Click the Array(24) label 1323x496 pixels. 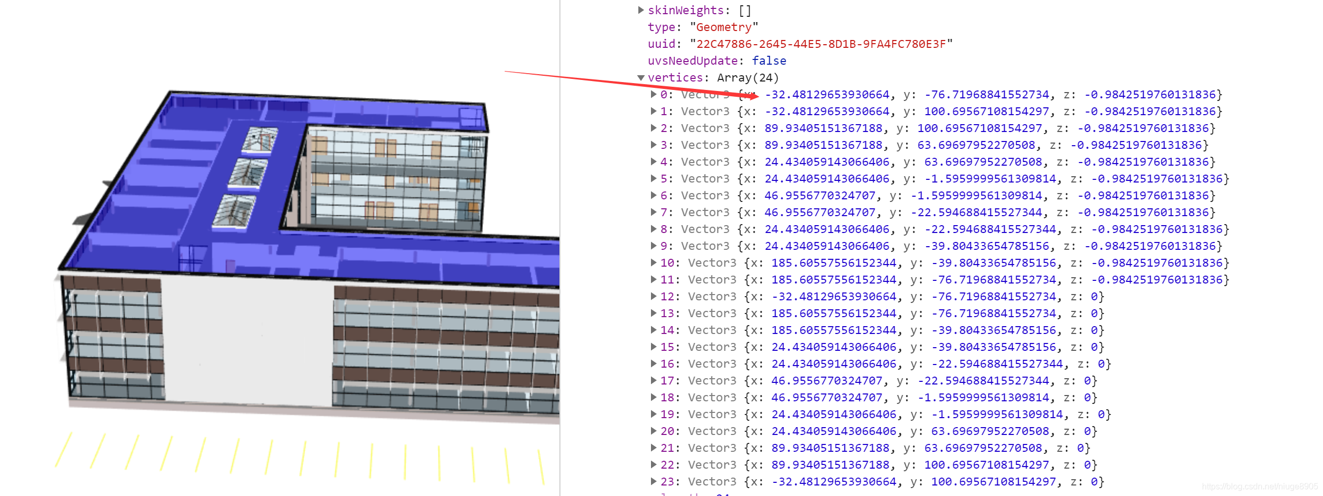click(x=748, y=78)
